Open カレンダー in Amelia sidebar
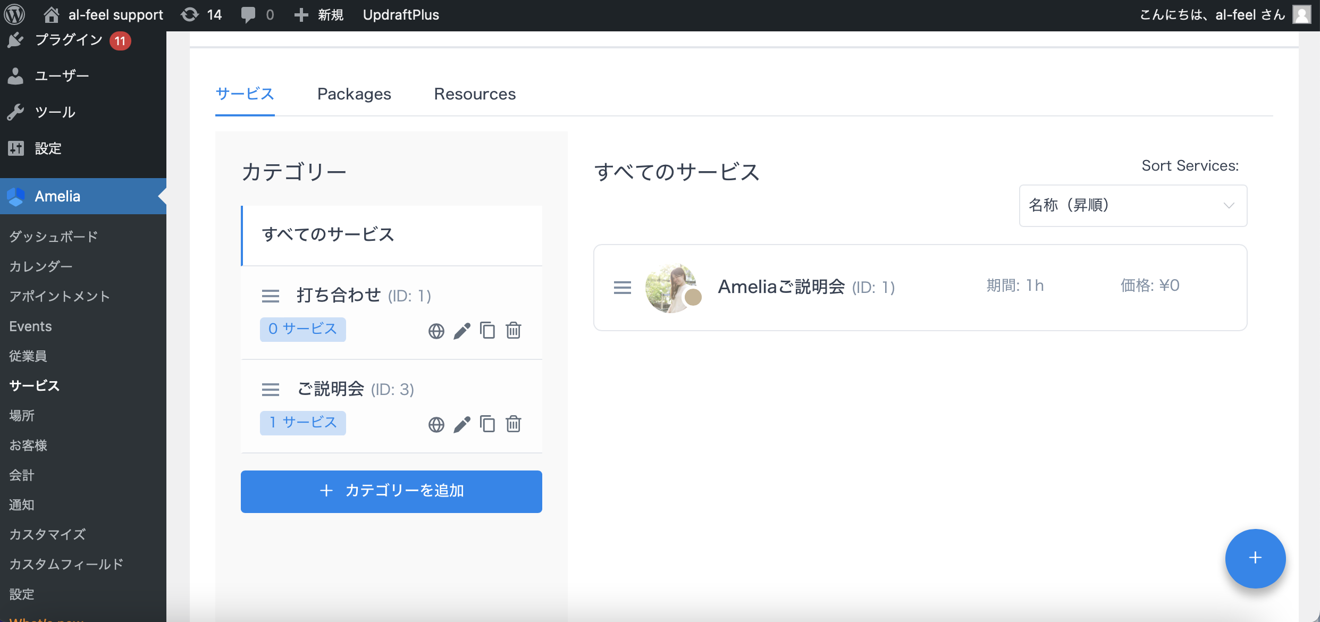The image size is (1320, 622). pyautogui.click(x=41, y=266)
